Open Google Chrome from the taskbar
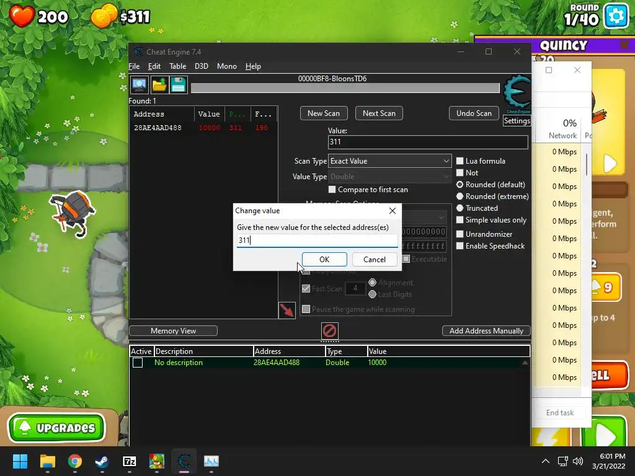Image resolution: width=635 pixels, height=476 pixels. tap(75, 461)
